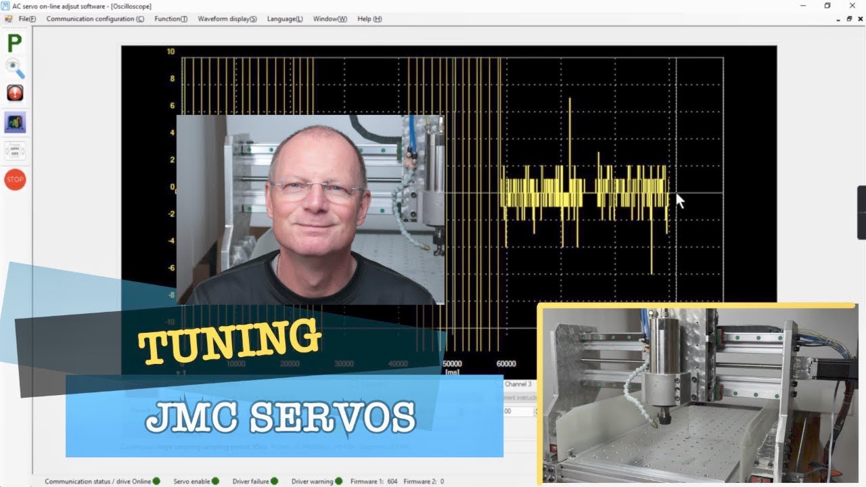
Task: Open the Function menu
Action: click(x=170, y=19)
